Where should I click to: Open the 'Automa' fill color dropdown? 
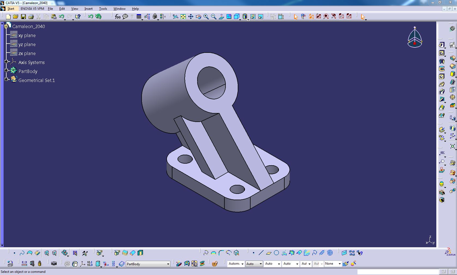click(236, 264)
